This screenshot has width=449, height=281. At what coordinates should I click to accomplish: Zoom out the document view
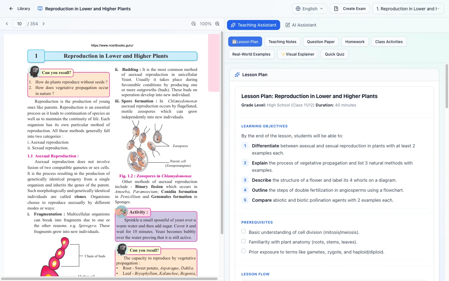pos(194,24)
